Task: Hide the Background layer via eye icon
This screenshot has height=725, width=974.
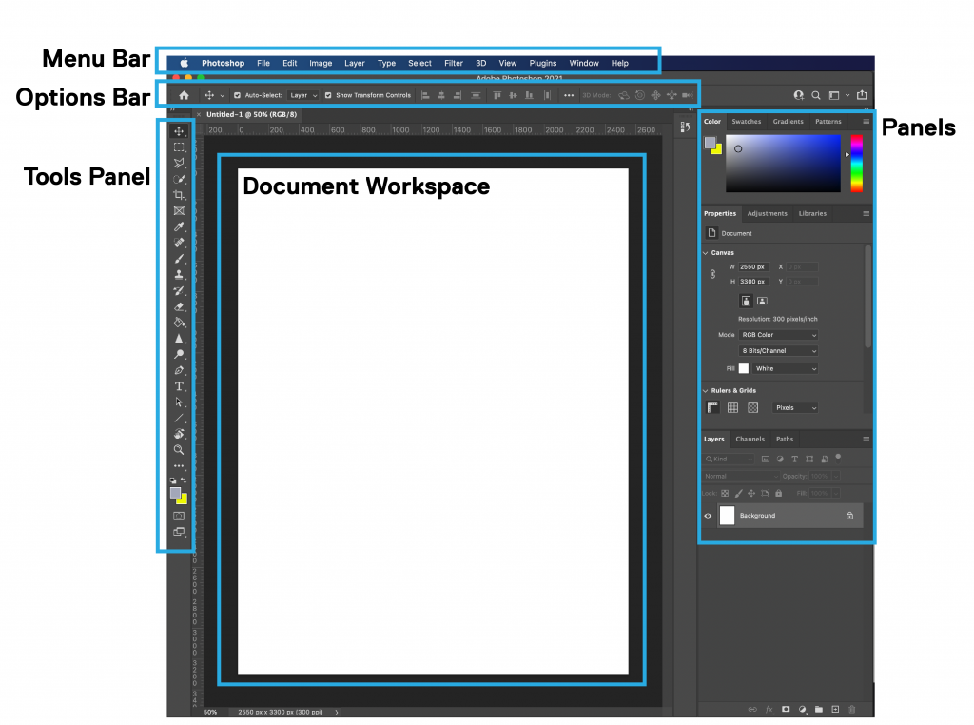Action: point(708,516)
